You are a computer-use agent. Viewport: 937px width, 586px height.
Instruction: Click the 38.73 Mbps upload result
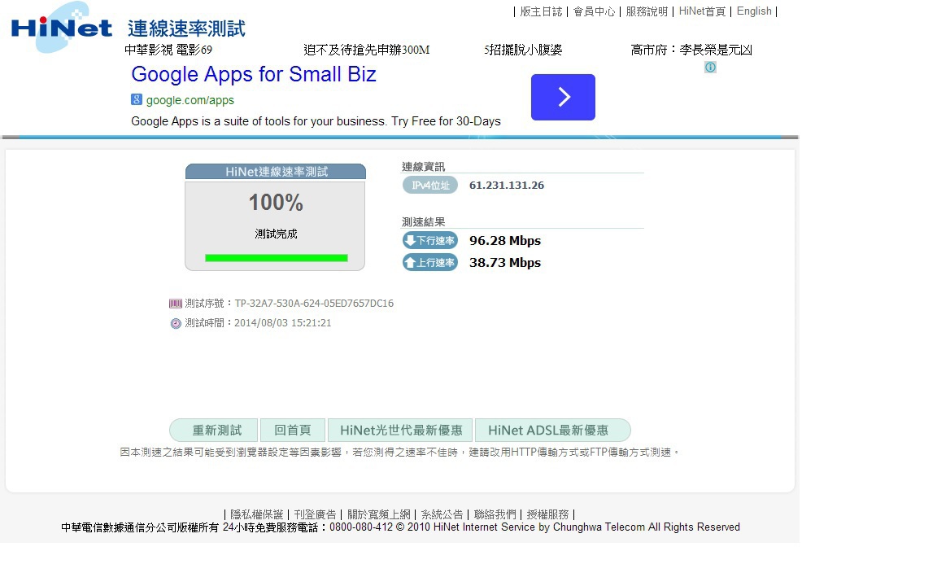505,263
